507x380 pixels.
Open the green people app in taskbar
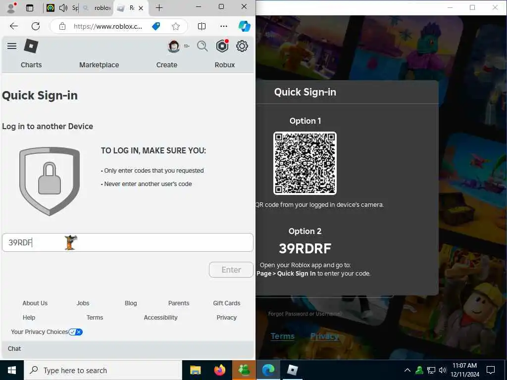[244, 370]
